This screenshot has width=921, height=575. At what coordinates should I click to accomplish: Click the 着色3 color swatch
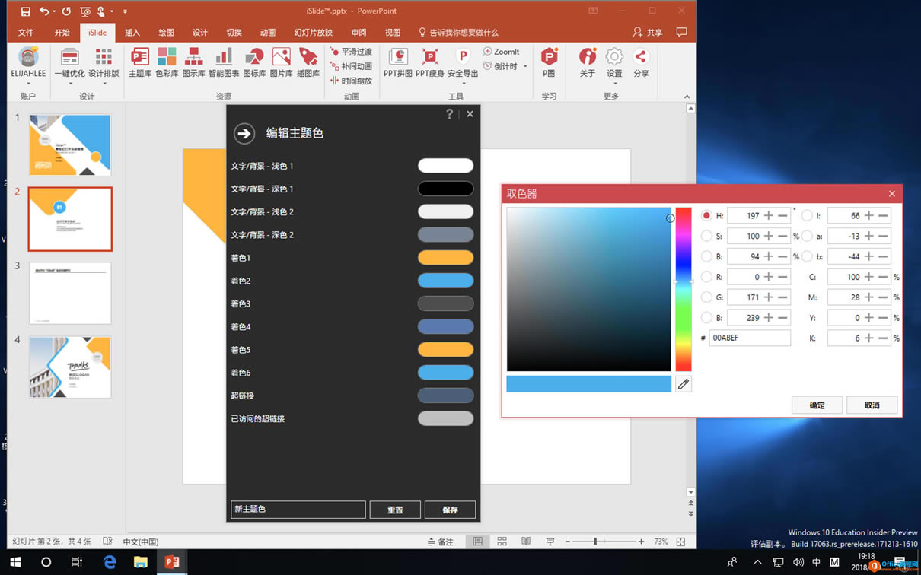(445, 303)
